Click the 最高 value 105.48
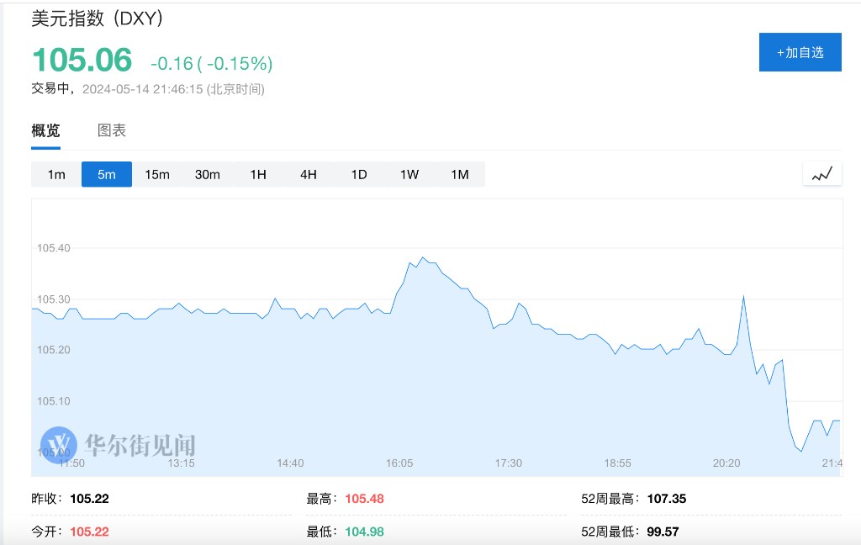 (364, 499)
